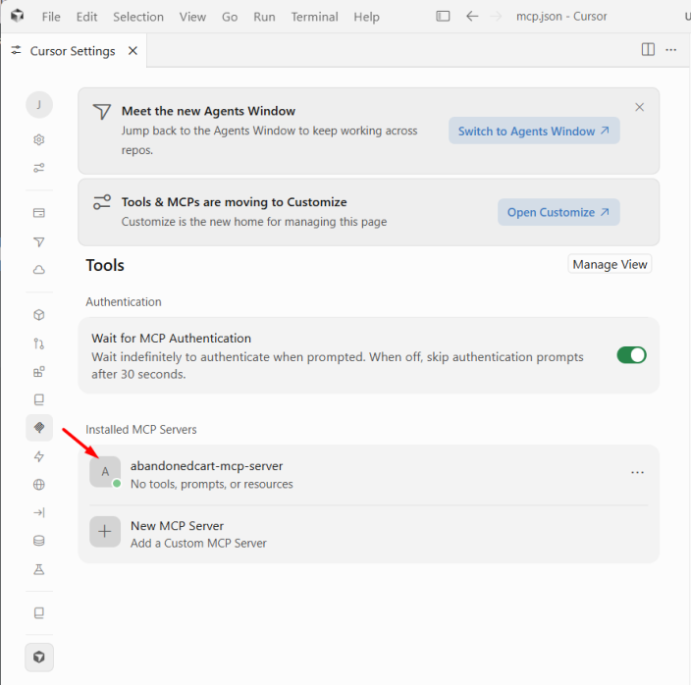Select the arrow-to-bar Tab icon in sidebar
This screenshot has height=685, width=691.
point(39,512)
